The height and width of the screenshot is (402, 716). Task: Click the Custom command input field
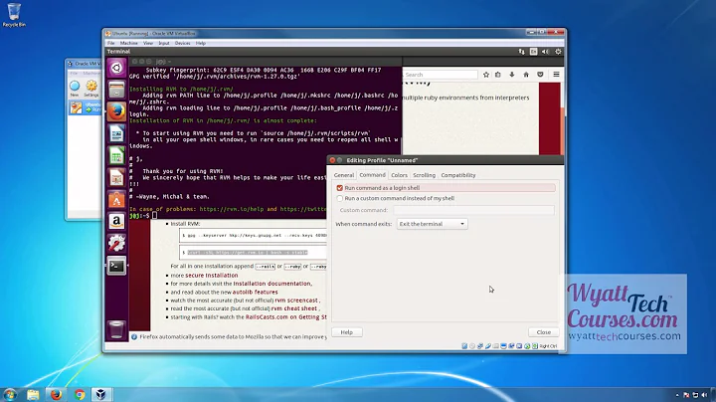tap(473, 210)
